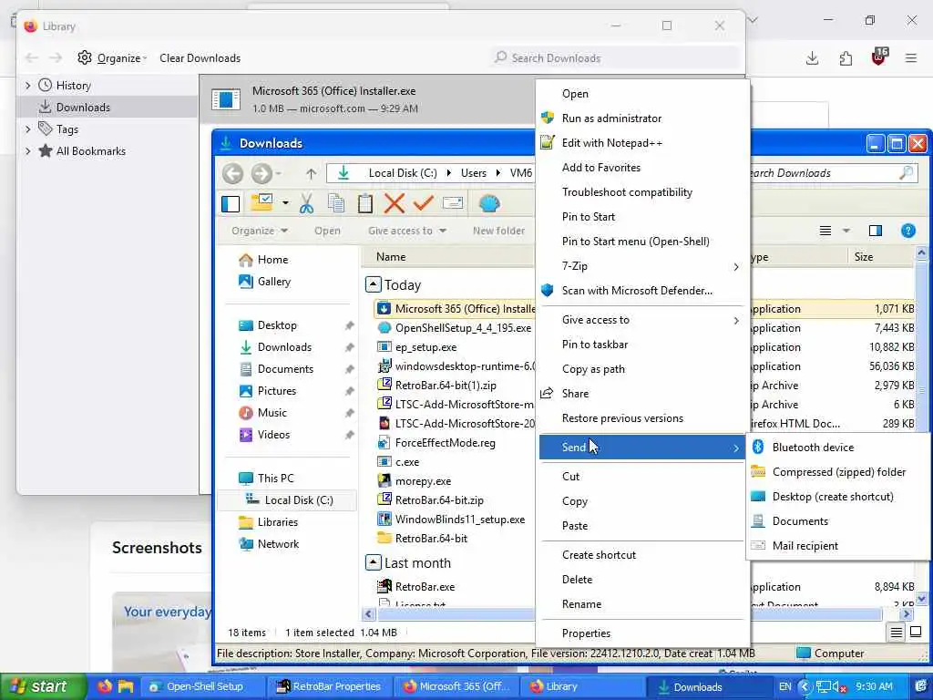Viewport: 933px width, 700px height.
Task: Switch to Open-Shell Setup taskbar button
Action: (x=201, y=686)
